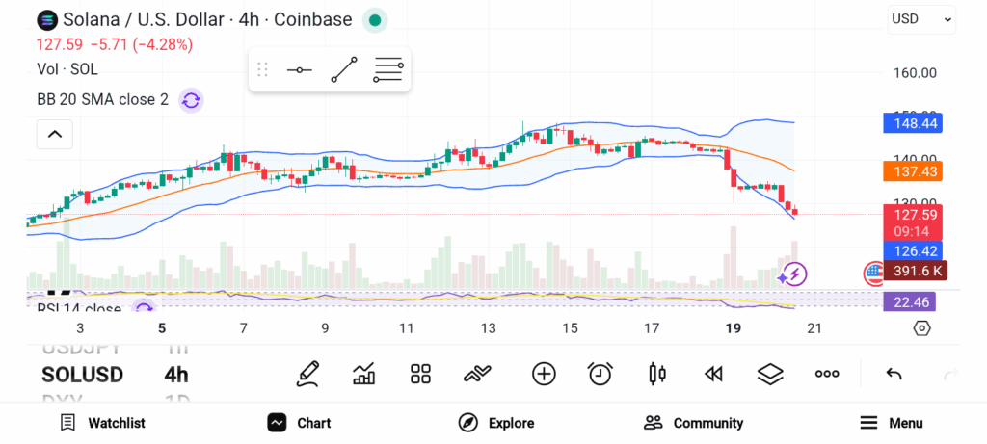987x444 pixels.
Task: Expand the three-dot more options
Action: click(x=827, y=374)
